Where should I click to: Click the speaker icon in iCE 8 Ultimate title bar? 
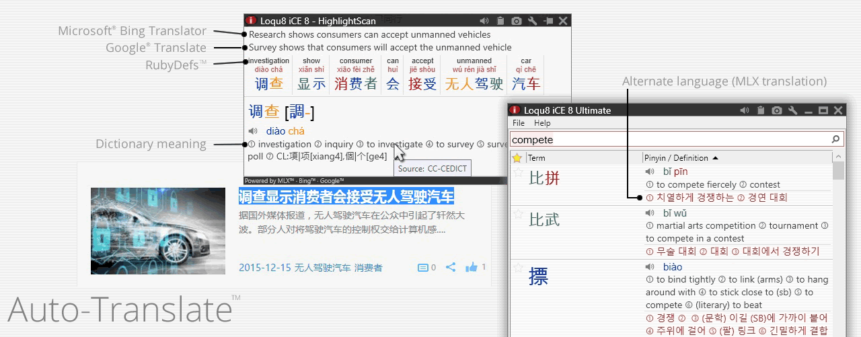click(x=745, y=110)
